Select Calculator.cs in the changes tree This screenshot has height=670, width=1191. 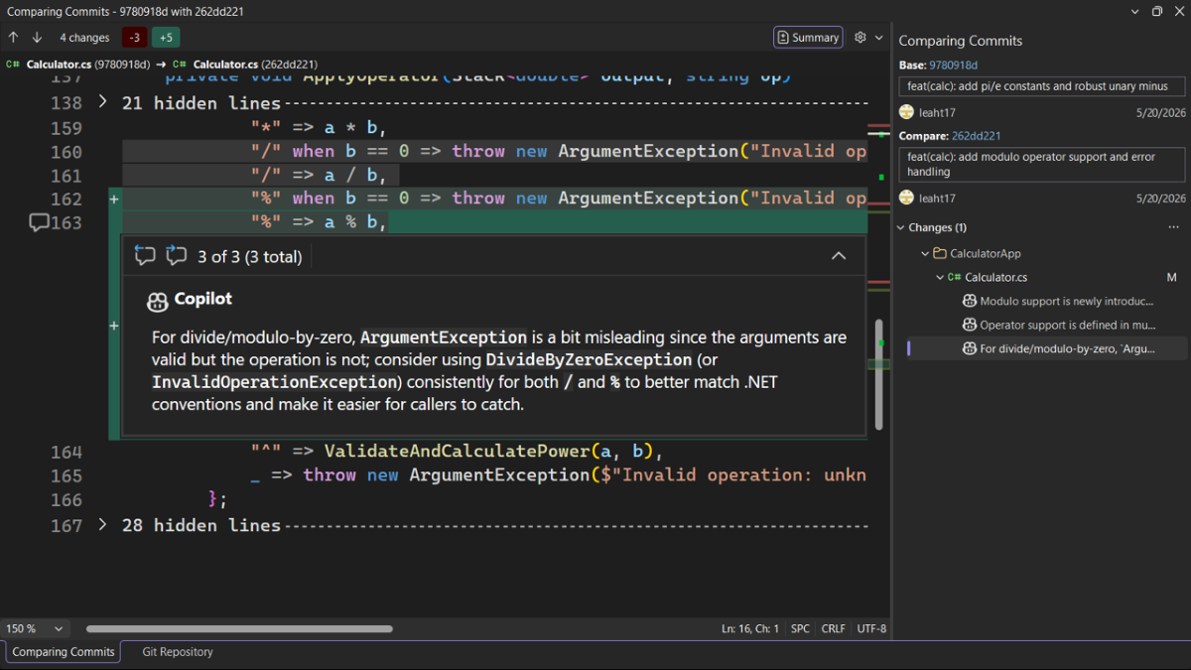tap(994, 278)
